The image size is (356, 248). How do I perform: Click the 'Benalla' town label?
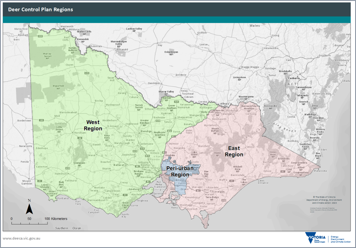pyautogui.click(x=188, y=124)
